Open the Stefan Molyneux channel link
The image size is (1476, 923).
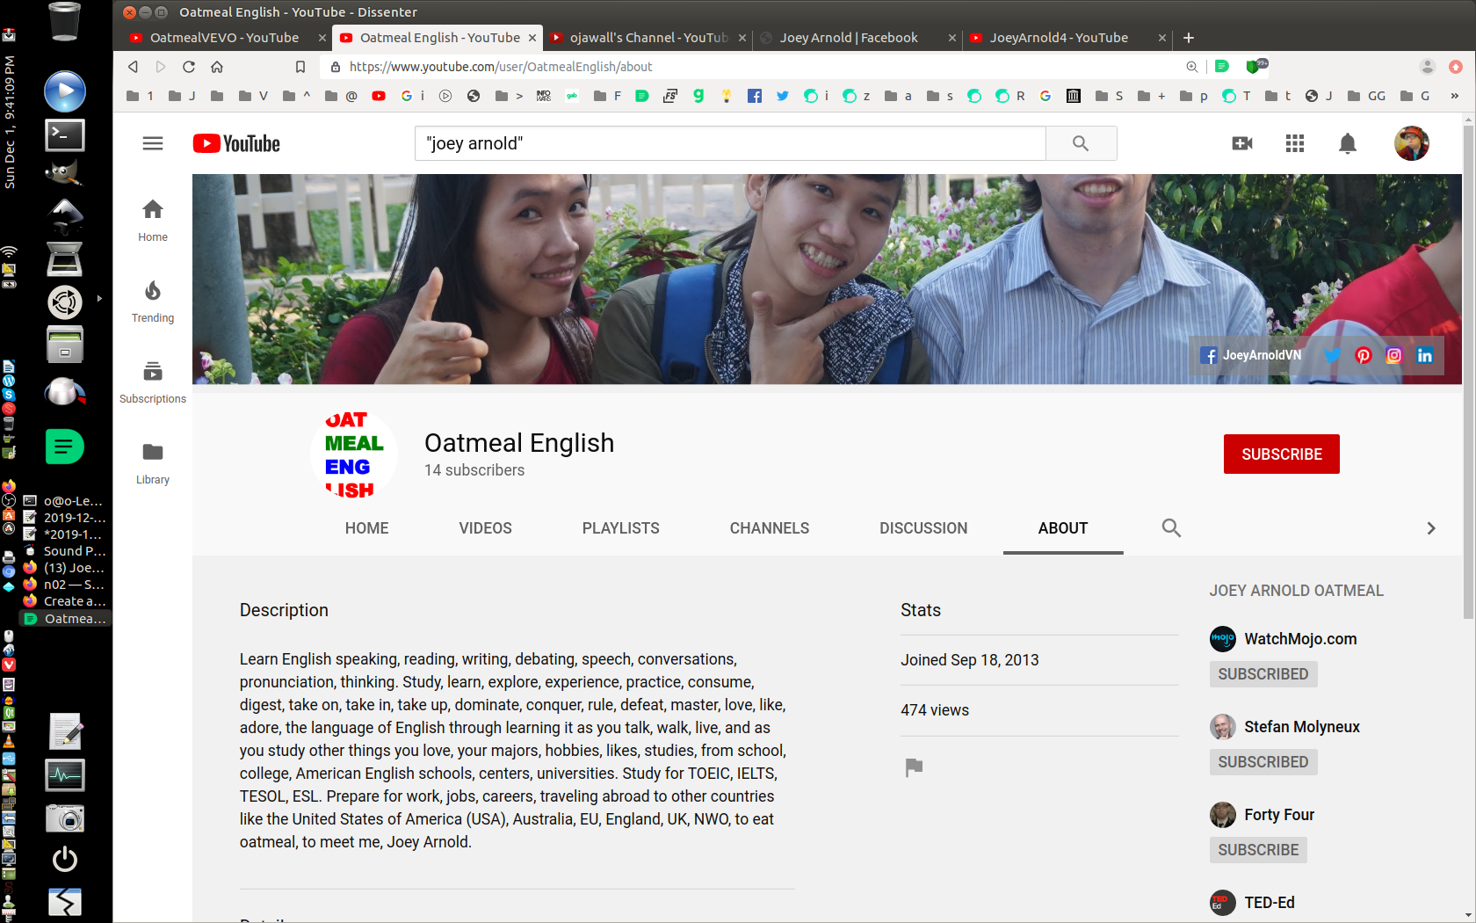click(x=1302, y=727)
